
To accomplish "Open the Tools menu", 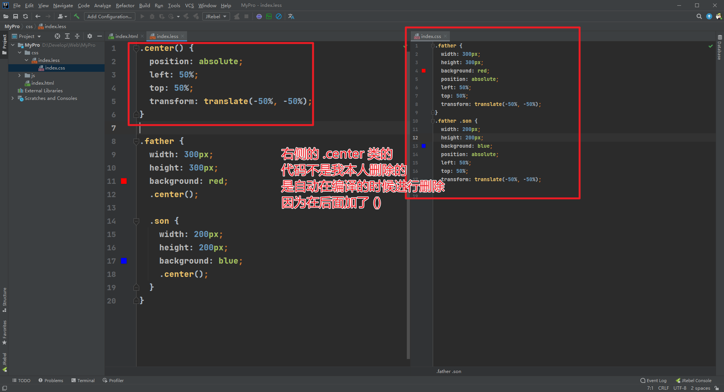I will (174, 5).
